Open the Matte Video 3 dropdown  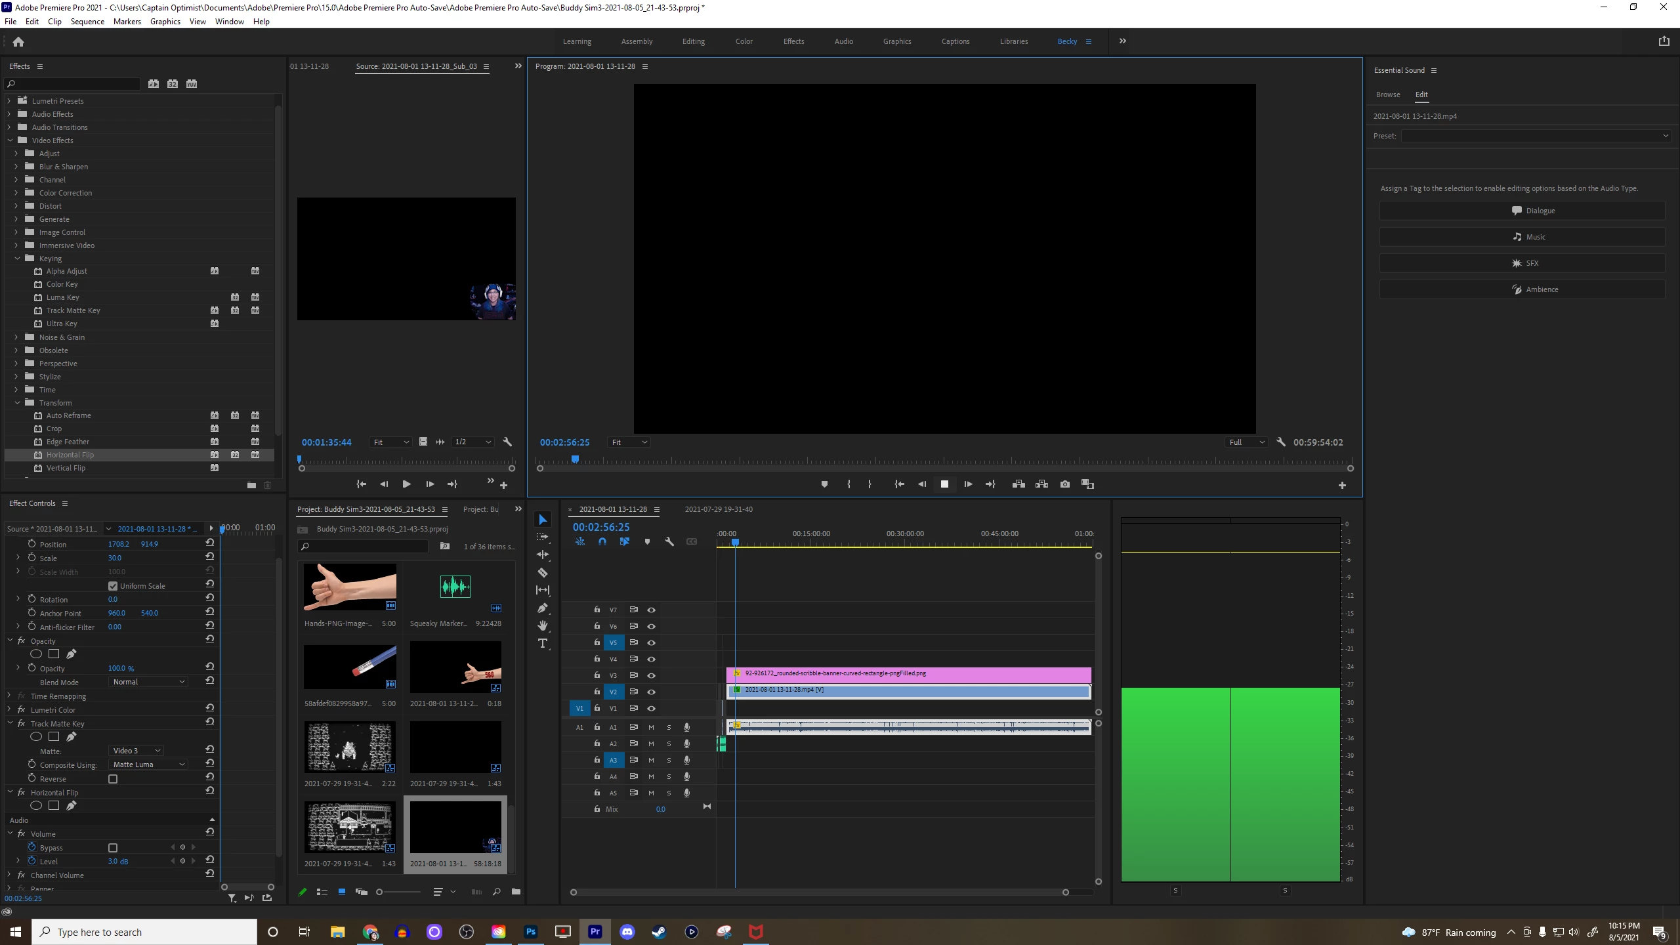136,751
